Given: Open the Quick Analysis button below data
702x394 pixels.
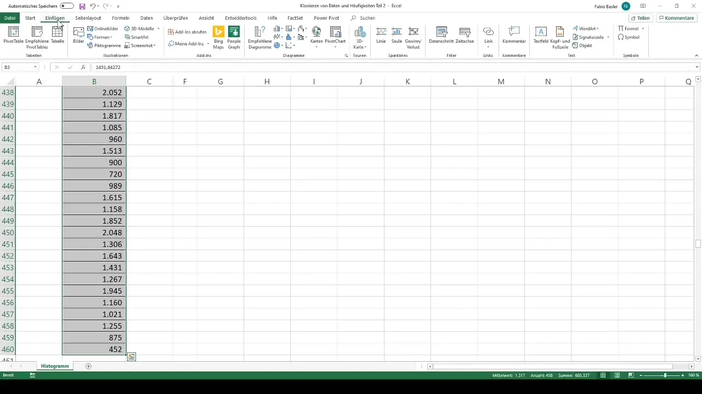Looking at the screenshot, I should click(x=132, y=357).
